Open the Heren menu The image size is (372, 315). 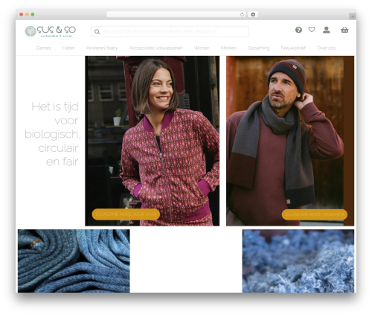coord(68,48)
